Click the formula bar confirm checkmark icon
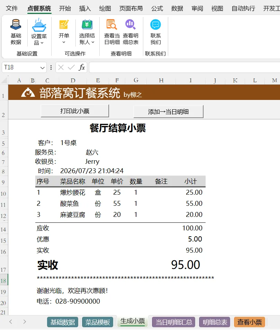The height and width of the screenshot is (330, 280). pyautogui.click(x=71, y=67)
